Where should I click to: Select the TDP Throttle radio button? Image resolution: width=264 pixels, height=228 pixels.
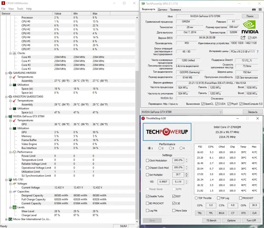point(196,198)
